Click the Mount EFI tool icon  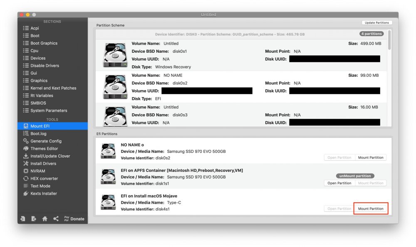pos(26,126)
